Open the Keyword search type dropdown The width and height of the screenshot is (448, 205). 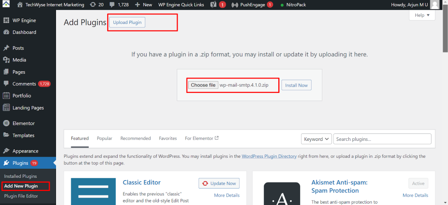point(316,139)
